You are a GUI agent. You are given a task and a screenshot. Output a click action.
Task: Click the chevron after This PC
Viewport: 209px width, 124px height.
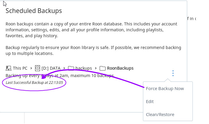point(31,68)
